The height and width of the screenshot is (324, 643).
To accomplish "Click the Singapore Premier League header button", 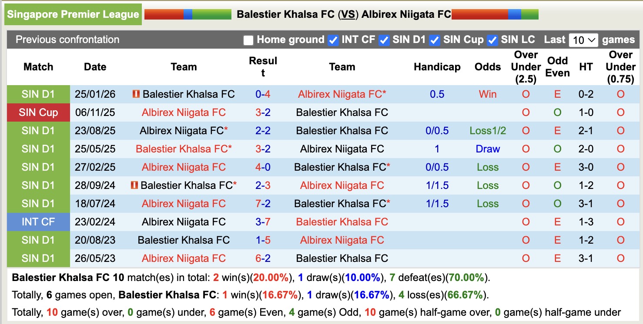I will (73, 14).
